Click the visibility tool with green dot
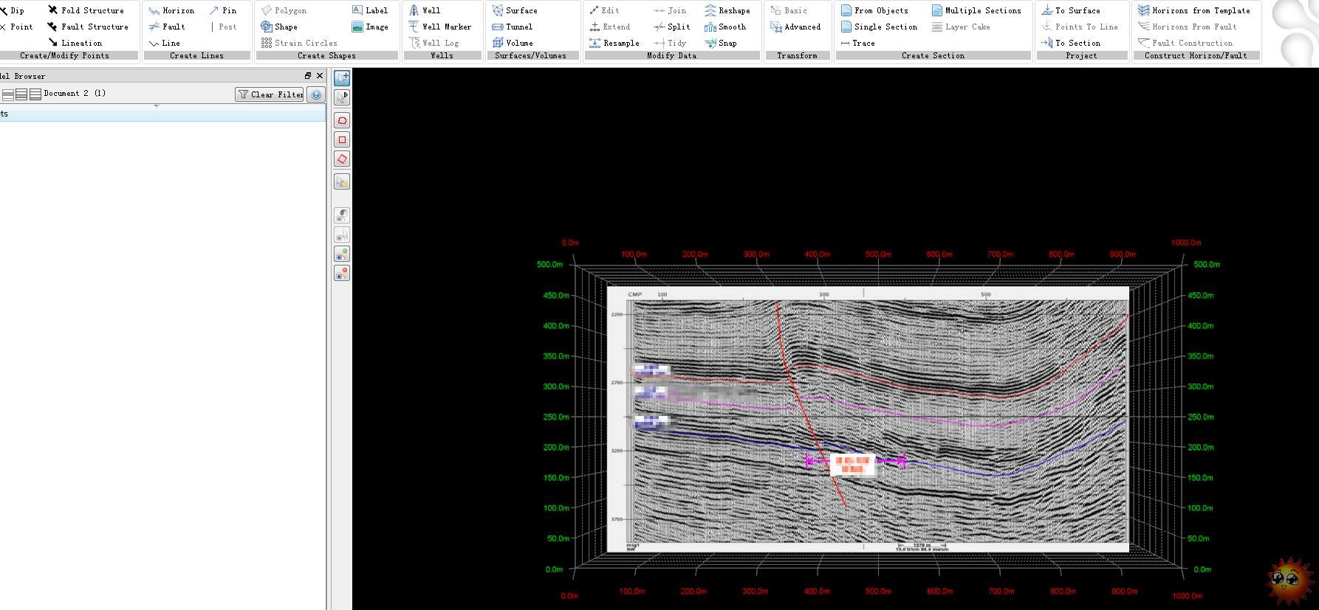Viewport: 1319px width, 610px height. 342,254
